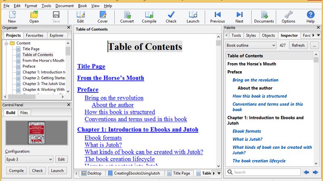Switch to the Objects palette tab
The width and height of the screenshot is (323, 181).
[x=268, y=35]
